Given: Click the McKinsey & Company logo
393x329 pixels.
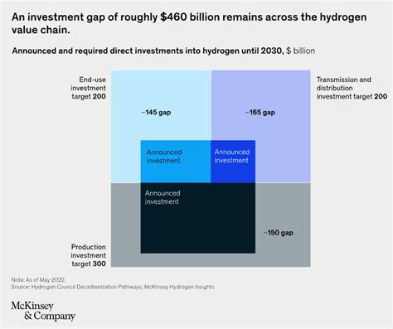Looking at the screenshot, I should (43, 311).
